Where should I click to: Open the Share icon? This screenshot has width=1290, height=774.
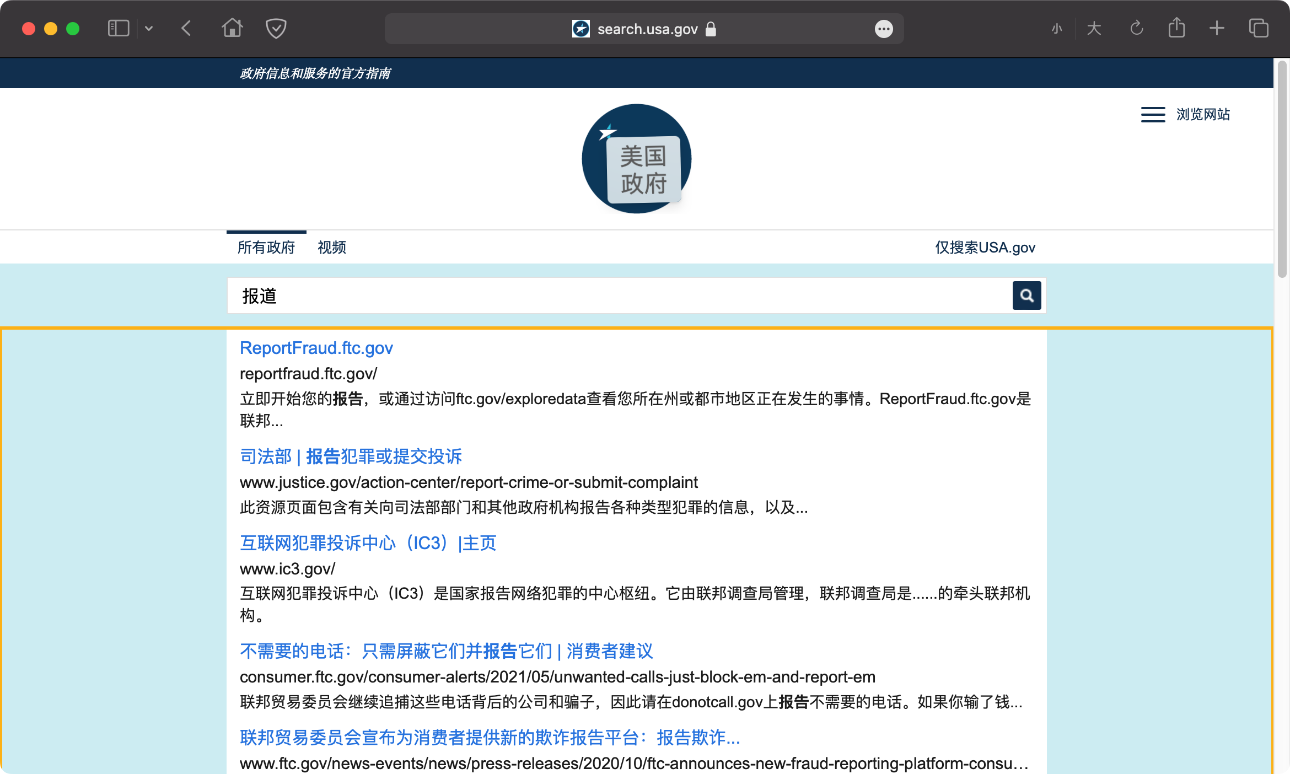click(x=1176, y=28)
